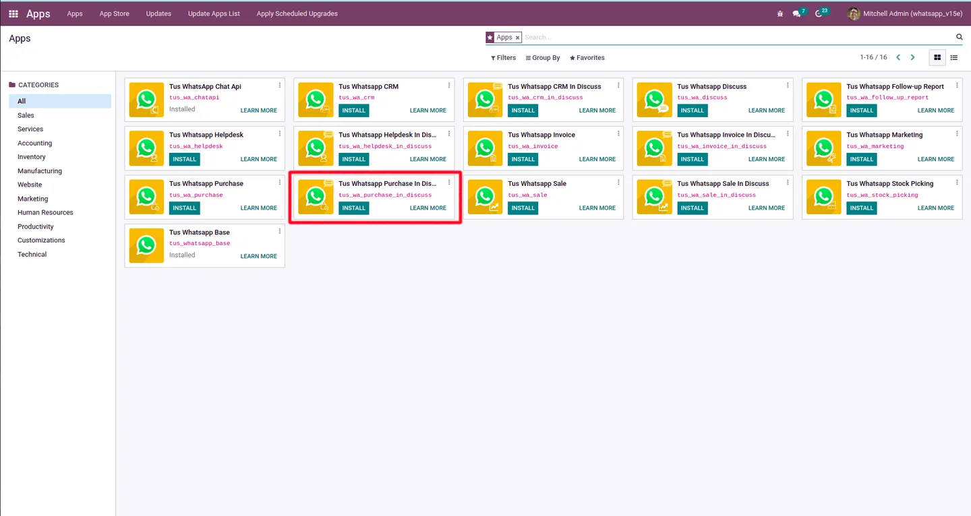The height and width of the screenshot is (516, 971).
Task: Click the search magnifier icon
Action: 960,37
